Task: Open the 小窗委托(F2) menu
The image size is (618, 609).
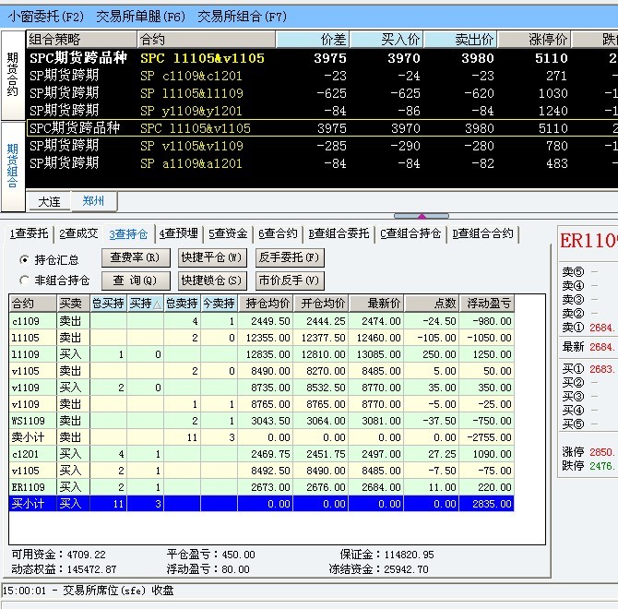Action: coord(45,17)
